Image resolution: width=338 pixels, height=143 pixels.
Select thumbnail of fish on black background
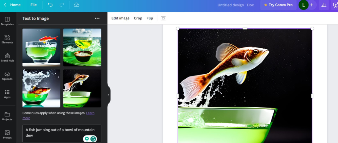pos(82,88)
